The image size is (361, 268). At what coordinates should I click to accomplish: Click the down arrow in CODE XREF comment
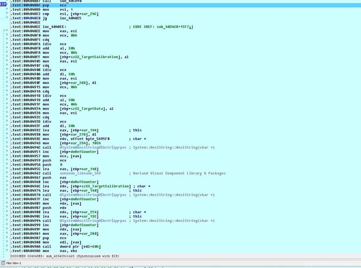[190, 27]
